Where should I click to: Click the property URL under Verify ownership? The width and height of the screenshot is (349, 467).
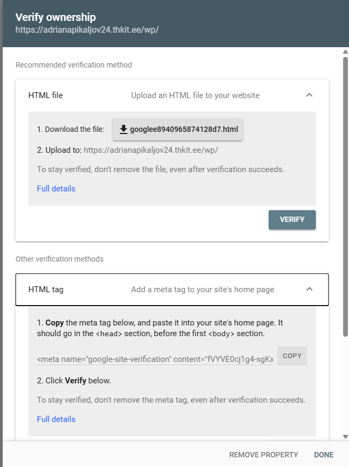87,29
